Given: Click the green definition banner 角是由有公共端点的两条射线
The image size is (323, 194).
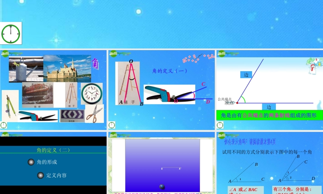Looking at the screenshot, I should 269,115.
